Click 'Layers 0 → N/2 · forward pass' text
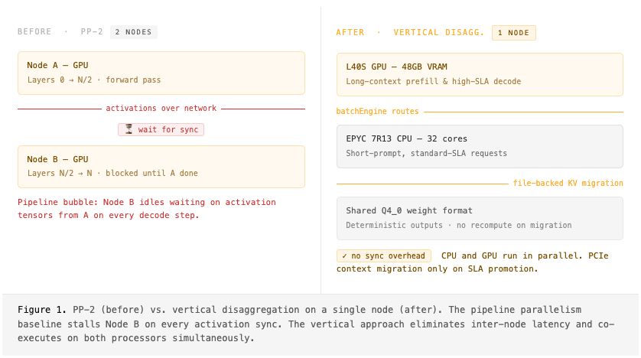This screenshot has height=358, width=641. (94, 80)
